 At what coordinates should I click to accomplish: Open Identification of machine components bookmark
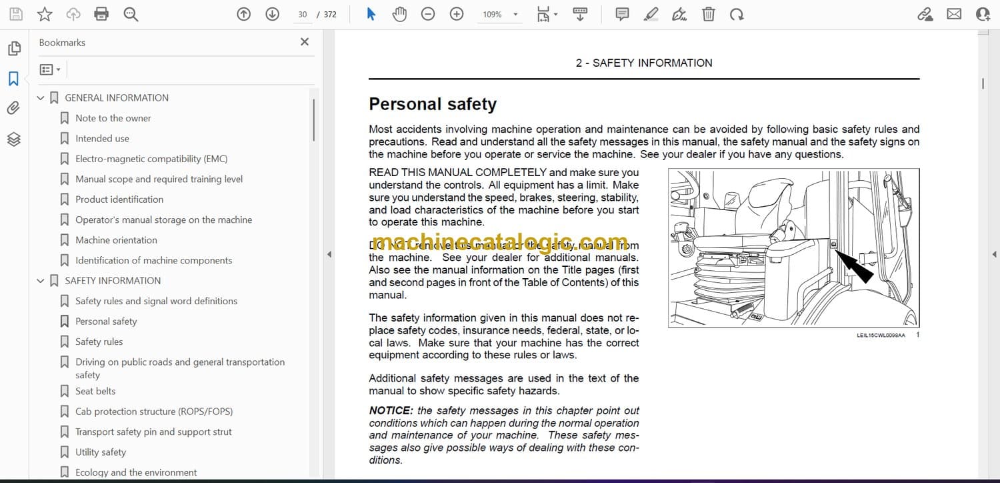[x=153, y=260]
